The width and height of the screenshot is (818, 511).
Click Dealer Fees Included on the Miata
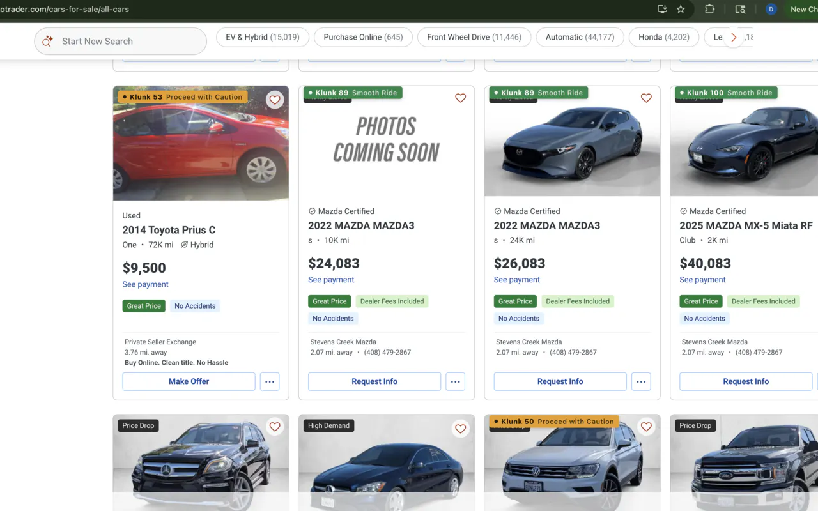(x=763, y=301)
